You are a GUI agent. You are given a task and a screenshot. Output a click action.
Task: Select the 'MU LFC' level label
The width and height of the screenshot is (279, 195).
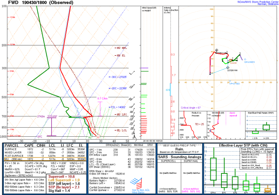click(121, 114)
